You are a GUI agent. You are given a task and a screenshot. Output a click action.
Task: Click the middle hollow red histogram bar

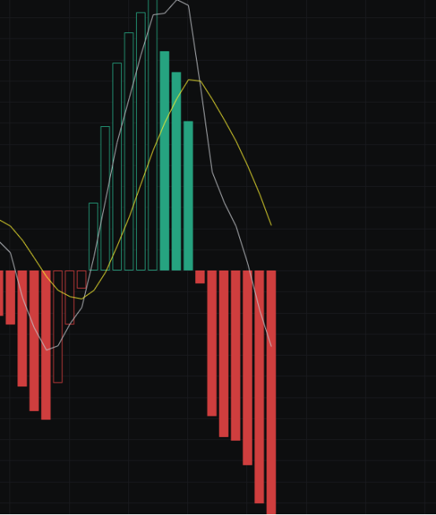coord(70,297)
